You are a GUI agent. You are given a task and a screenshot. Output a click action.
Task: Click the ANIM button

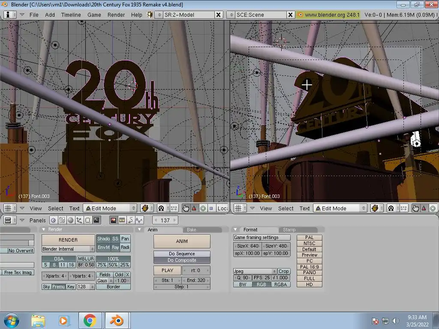tap(182, 241)
